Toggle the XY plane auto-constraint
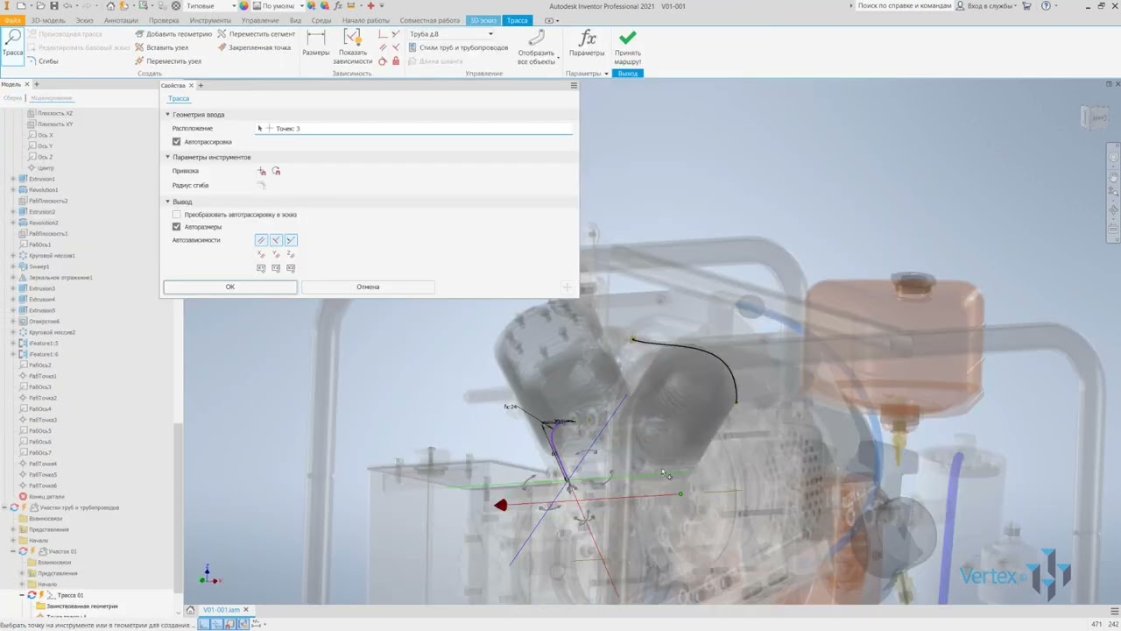Screen dimensions: 1121x631 (261, 268)
